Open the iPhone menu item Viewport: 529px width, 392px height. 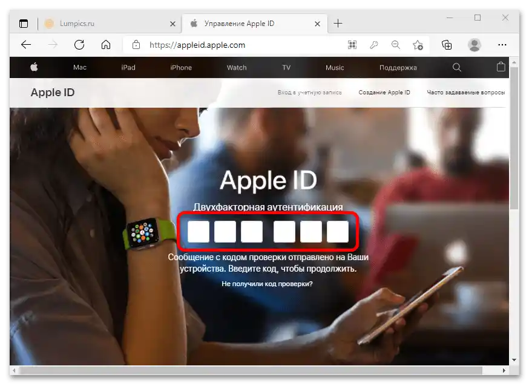coord(181,67)
